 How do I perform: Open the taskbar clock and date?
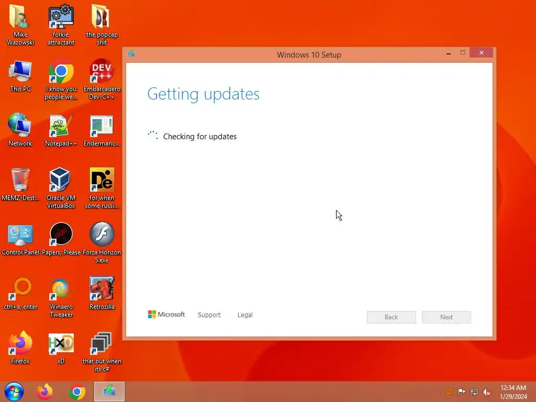click(513, 392)
